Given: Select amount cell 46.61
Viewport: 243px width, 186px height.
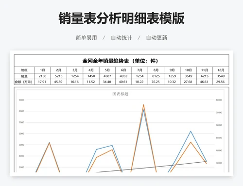Looking at the screenshot, I should tap(205, 82).
